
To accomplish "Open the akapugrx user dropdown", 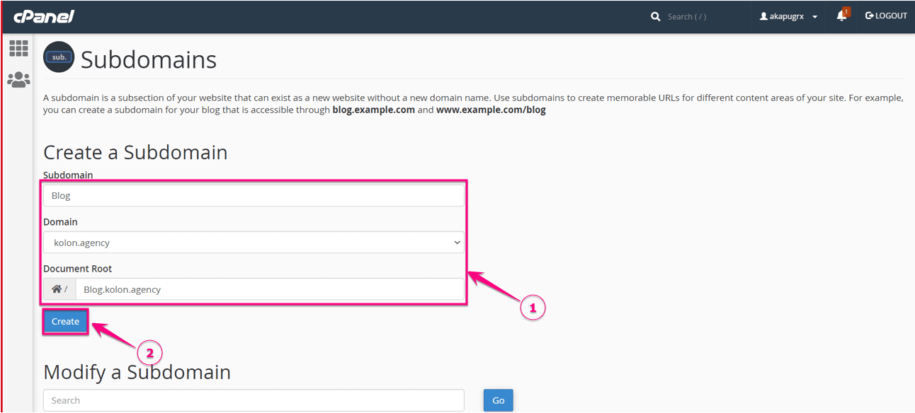I will click(x=788, y=16).
